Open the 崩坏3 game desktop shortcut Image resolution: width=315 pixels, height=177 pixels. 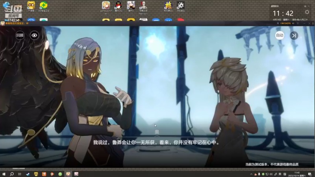tap(131, 6)
